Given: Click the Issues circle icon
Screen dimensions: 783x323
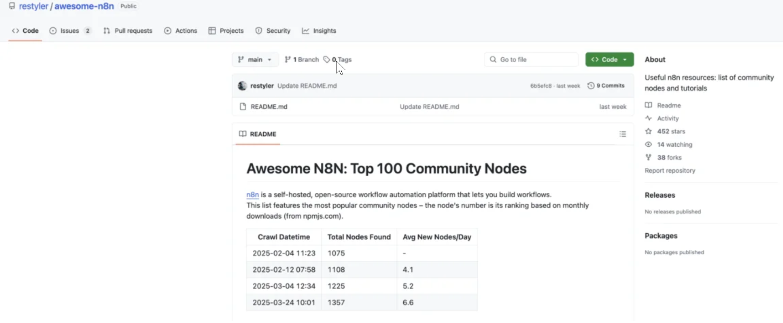Looking at the screenshot, I should coord(53,31).
